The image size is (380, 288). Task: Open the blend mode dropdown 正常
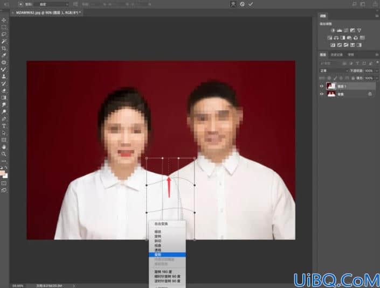click(x=334, y=71)
